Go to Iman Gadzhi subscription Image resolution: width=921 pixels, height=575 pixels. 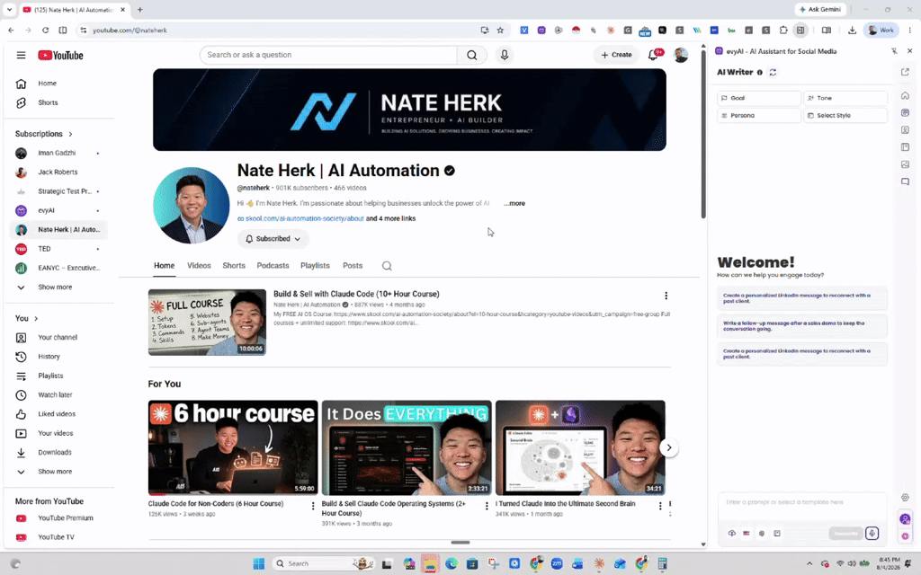pyautogui.click(x=58, y=153)
